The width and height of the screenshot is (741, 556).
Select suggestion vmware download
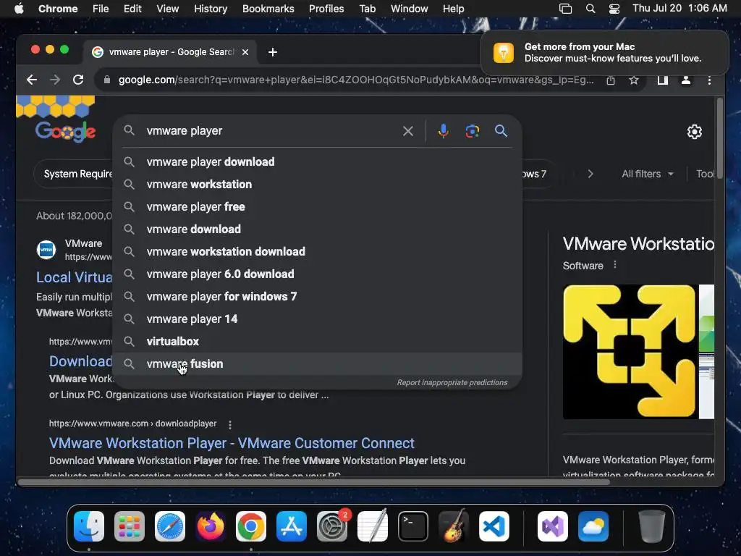(317, 229)
